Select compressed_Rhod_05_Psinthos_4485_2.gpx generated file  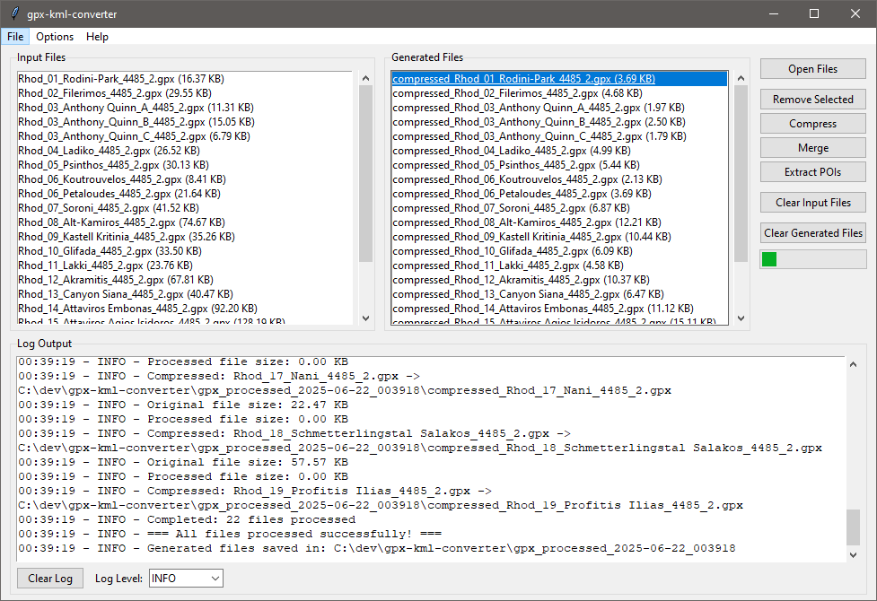pos(559,165)
